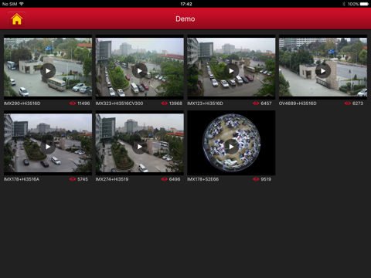Play the OV4689+Hi3516D demo video
This screenshot has height=278, width=371.
[x=323, y=70]
